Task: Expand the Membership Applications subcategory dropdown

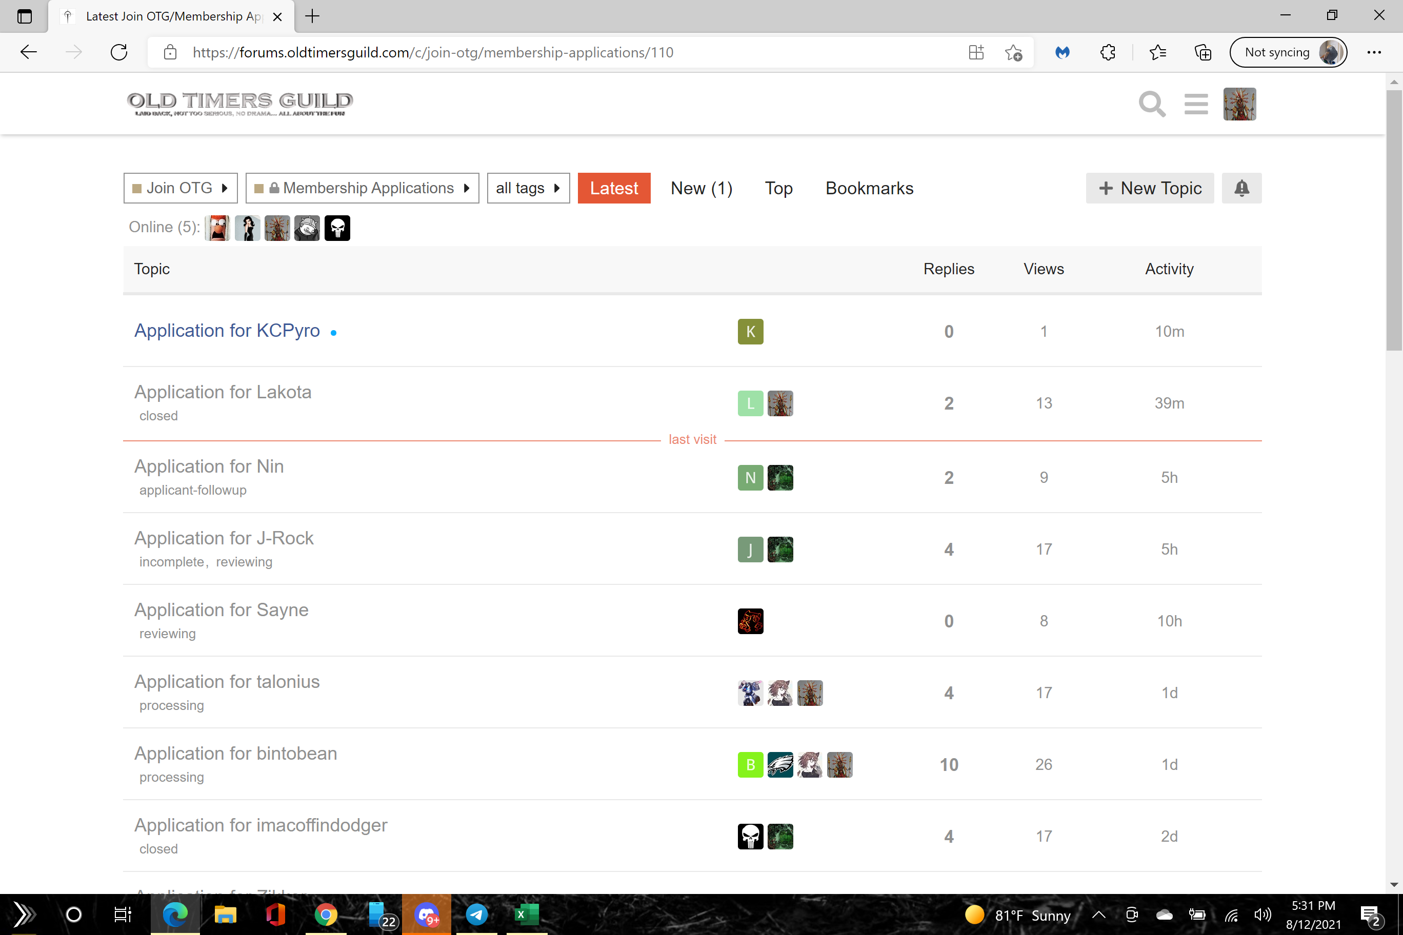Action: tap(362, 189)
